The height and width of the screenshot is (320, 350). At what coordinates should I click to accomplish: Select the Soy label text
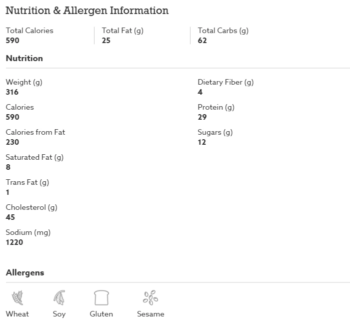59,314
